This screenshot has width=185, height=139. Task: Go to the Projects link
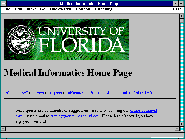[55, 93]
